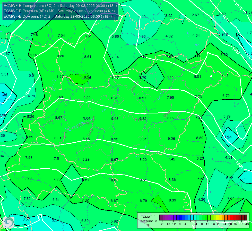
Task: Click the 8.89 temperature value
Action: click(x=199, y=138)
